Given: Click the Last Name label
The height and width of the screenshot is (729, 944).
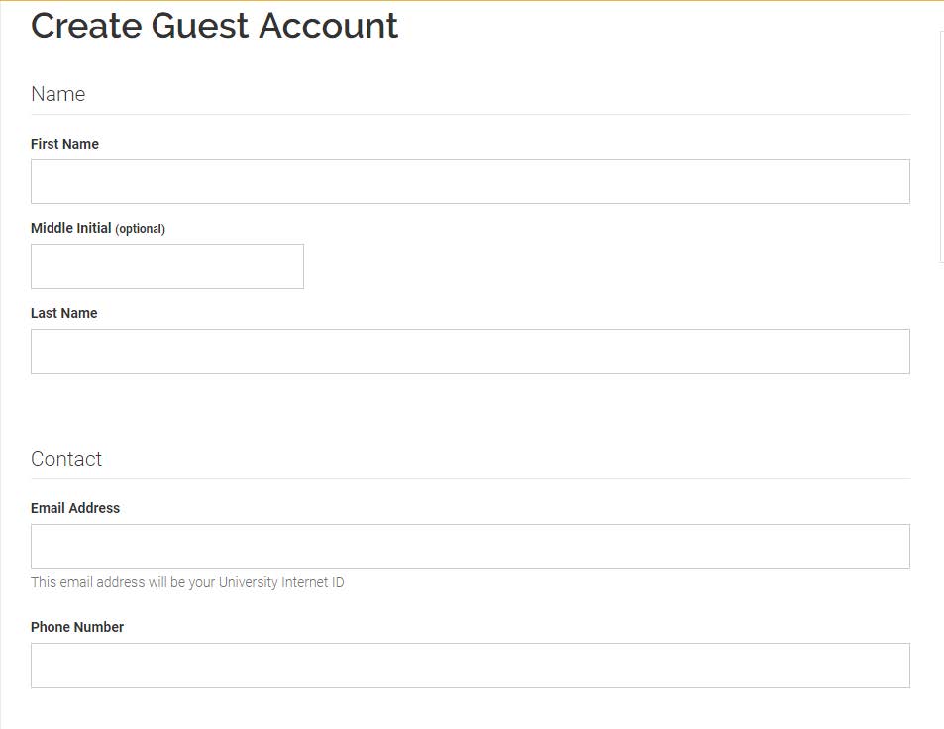Looking at the screenshot, I should click(63, 313).
